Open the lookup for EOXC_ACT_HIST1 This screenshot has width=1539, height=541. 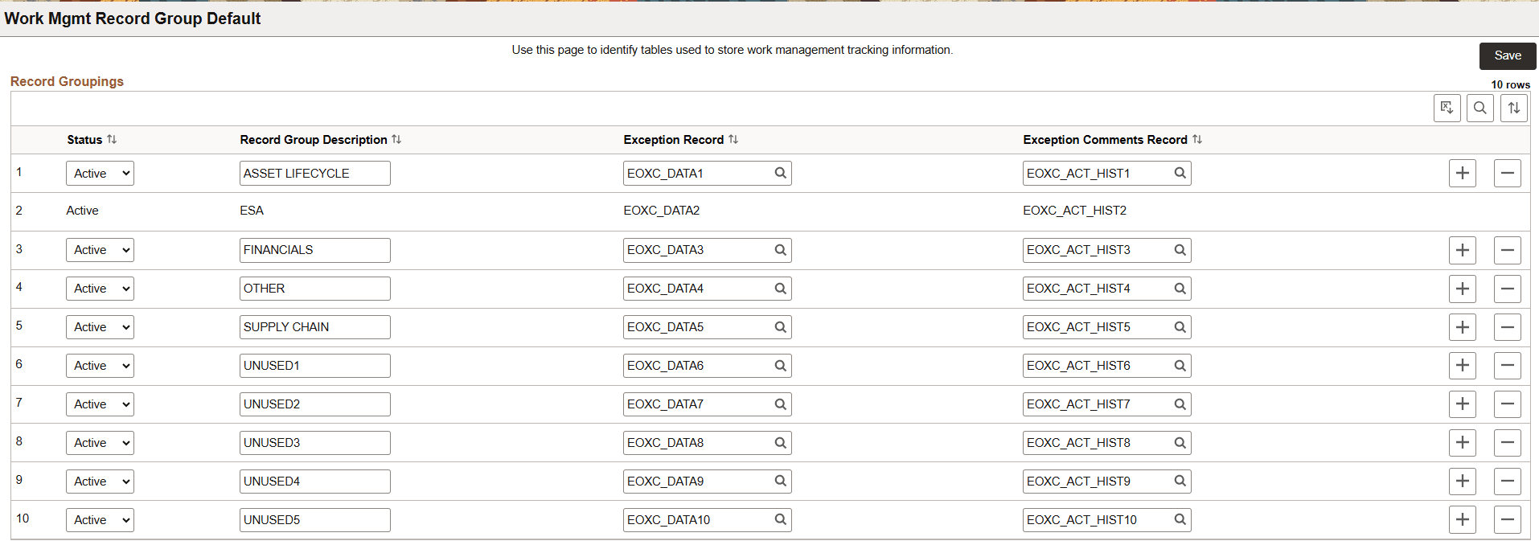(x=1180, y=173)
